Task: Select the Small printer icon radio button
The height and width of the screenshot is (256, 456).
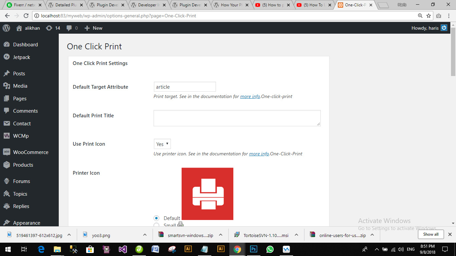Action: (156, 225)
